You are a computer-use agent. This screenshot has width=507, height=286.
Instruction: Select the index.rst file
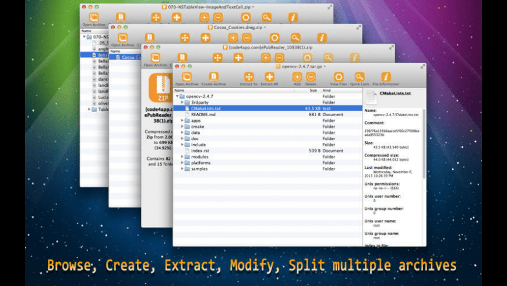[x=200, y=151]
